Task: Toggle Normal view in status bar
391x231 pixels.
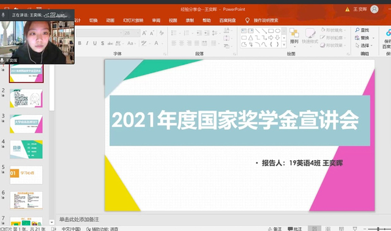Action: click(x=314, y=229)
